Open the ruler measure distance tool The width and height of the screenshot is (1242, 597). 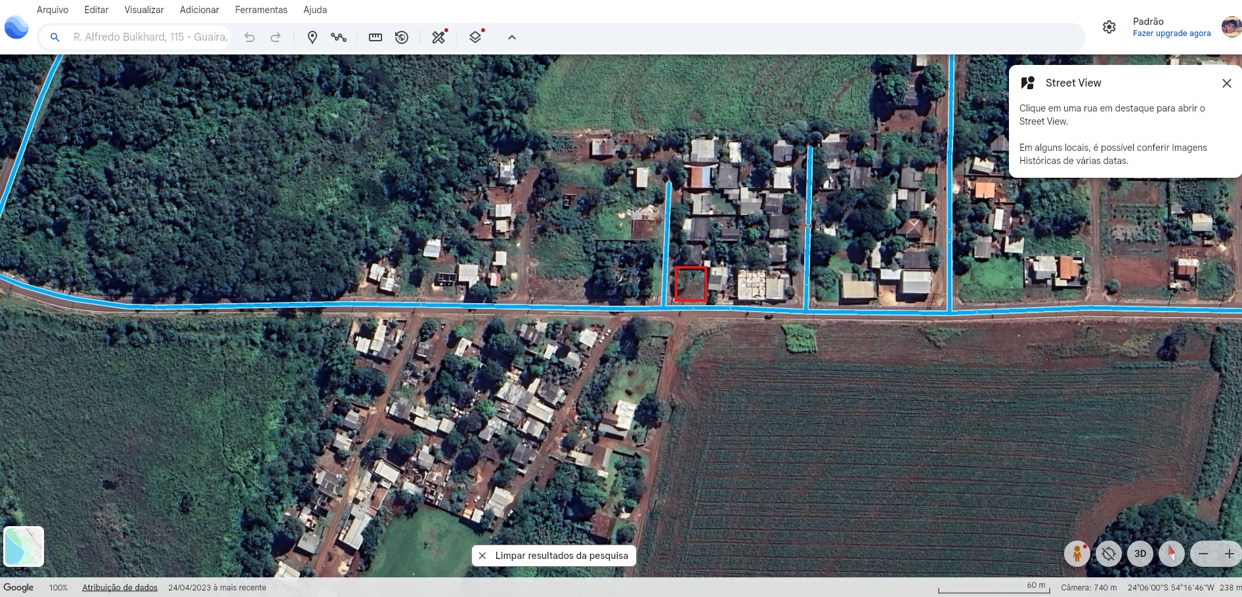375,37
